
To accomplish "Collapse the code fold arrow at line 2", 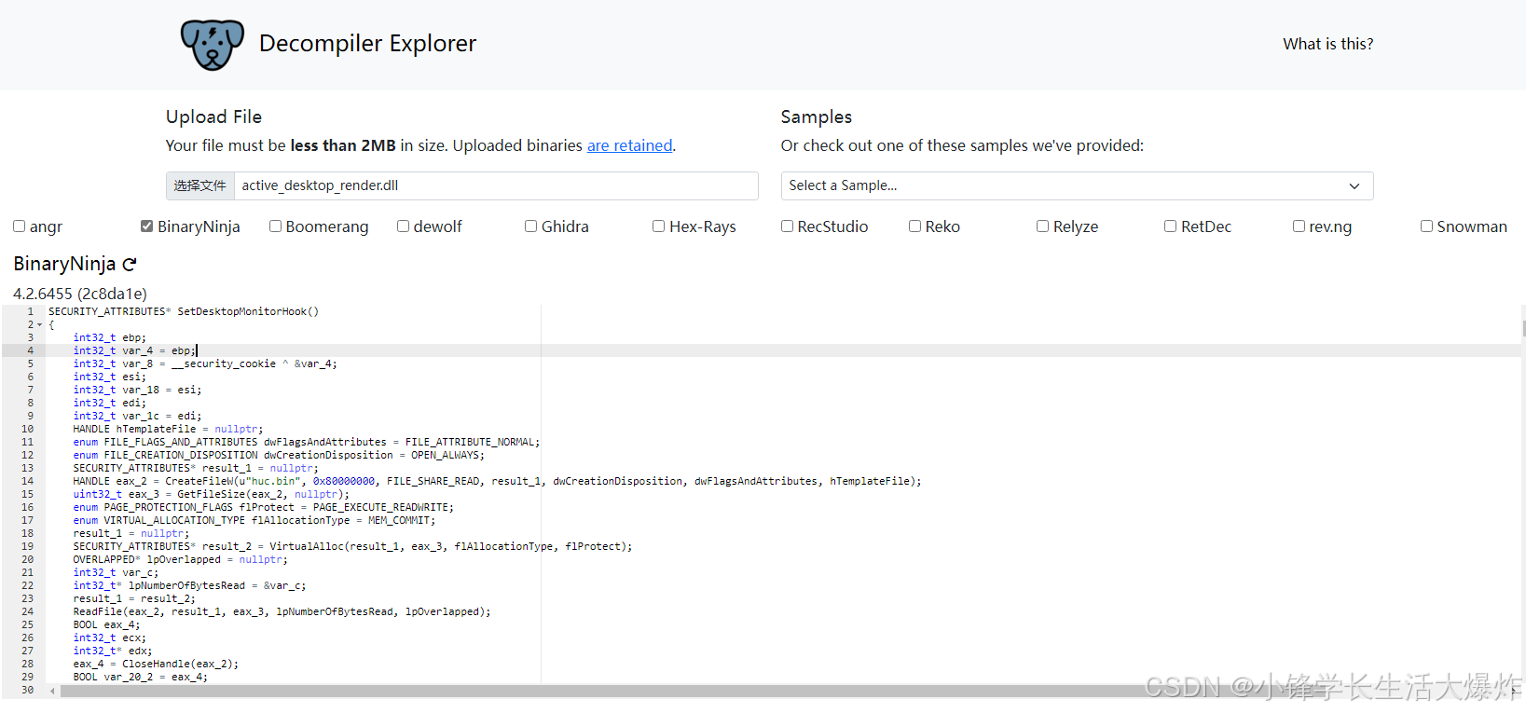I will [39, 325].
